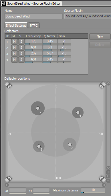
Task: Click the zoom in plus icon
Action: [x=108, y=172]
